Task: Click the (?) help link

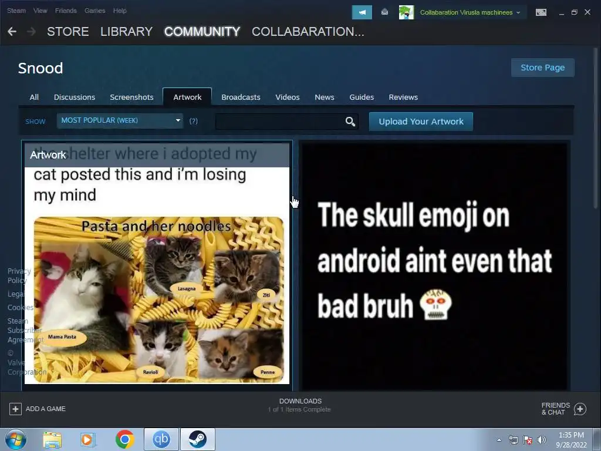Action: coord(193,121)
